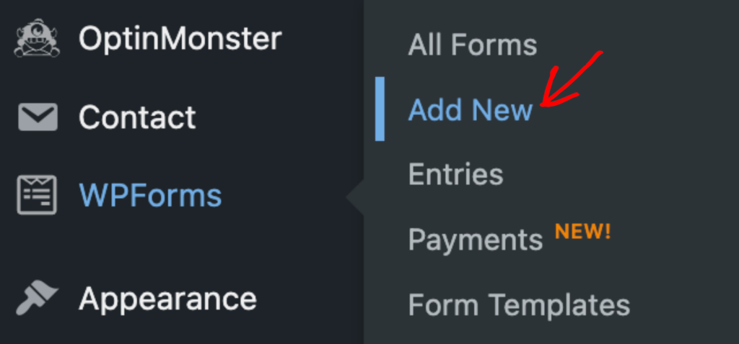Click empty submenu space right of Form Templates

click(x=686, y=305)
